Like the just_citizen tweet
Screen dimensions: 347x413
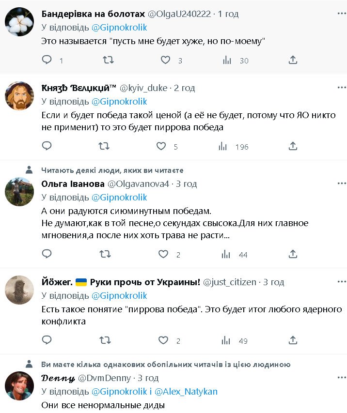tap(164, 341)
